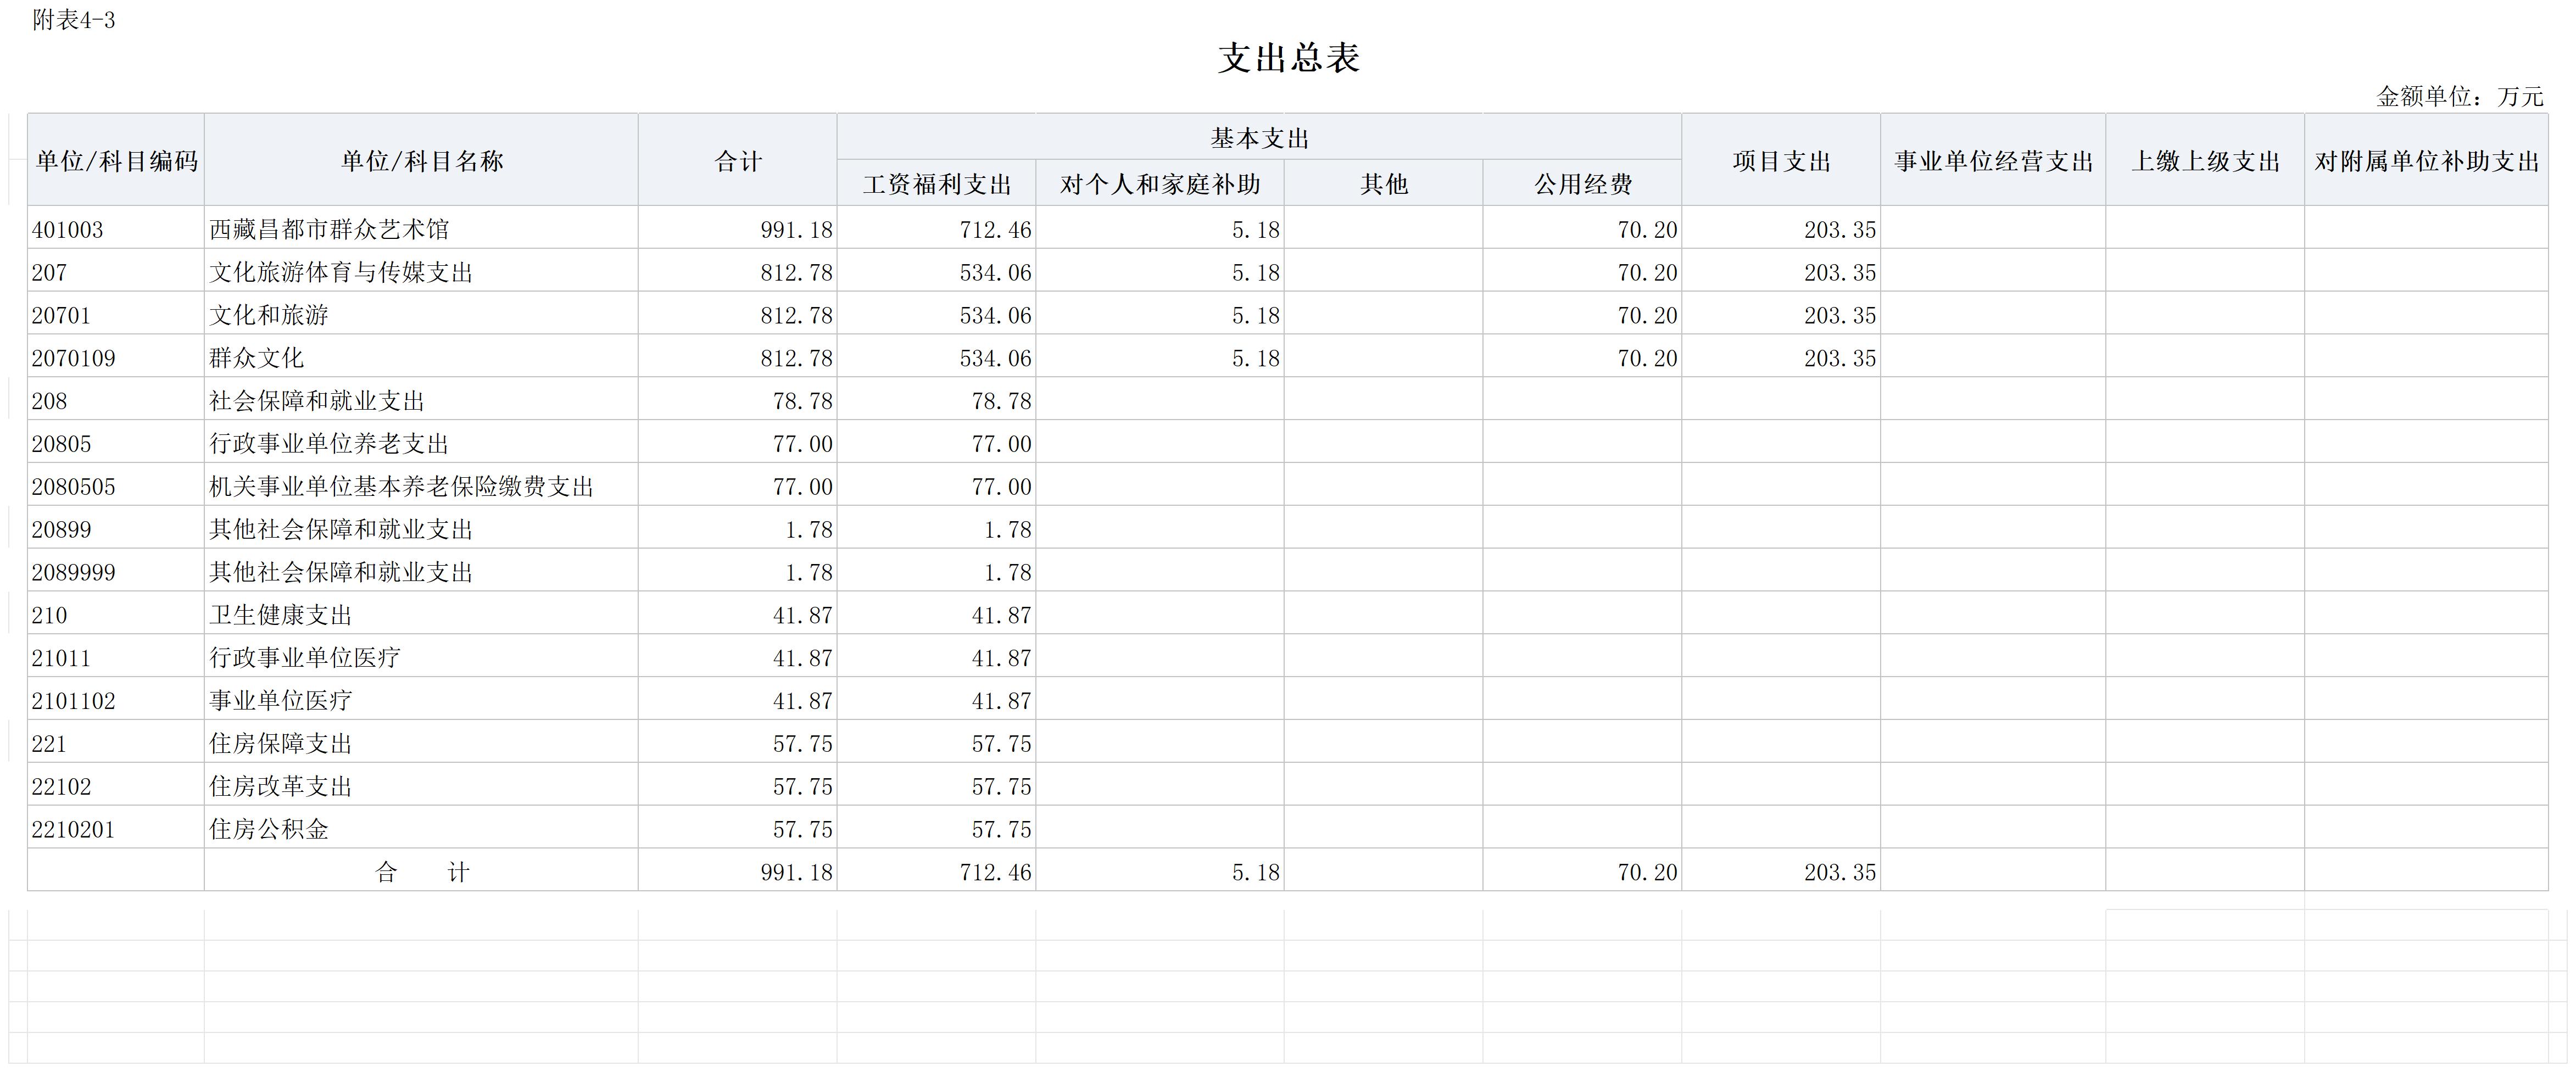Image resolution: width=2576 pixels, height=1072 pixels.
Task: Select the 事业单位经营支出 column header
Action: pyautogui.click(x=1993, y=161)
